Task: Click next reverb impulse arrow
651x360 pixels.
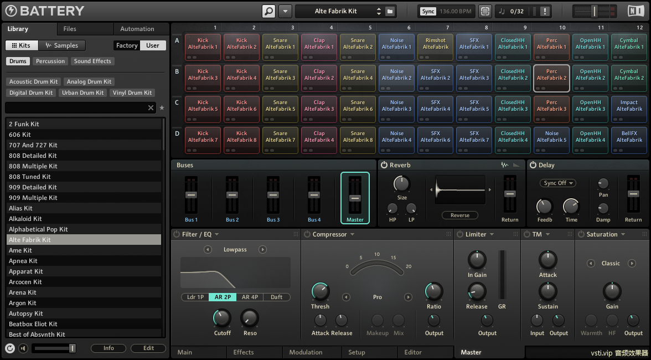Action: 489,190
